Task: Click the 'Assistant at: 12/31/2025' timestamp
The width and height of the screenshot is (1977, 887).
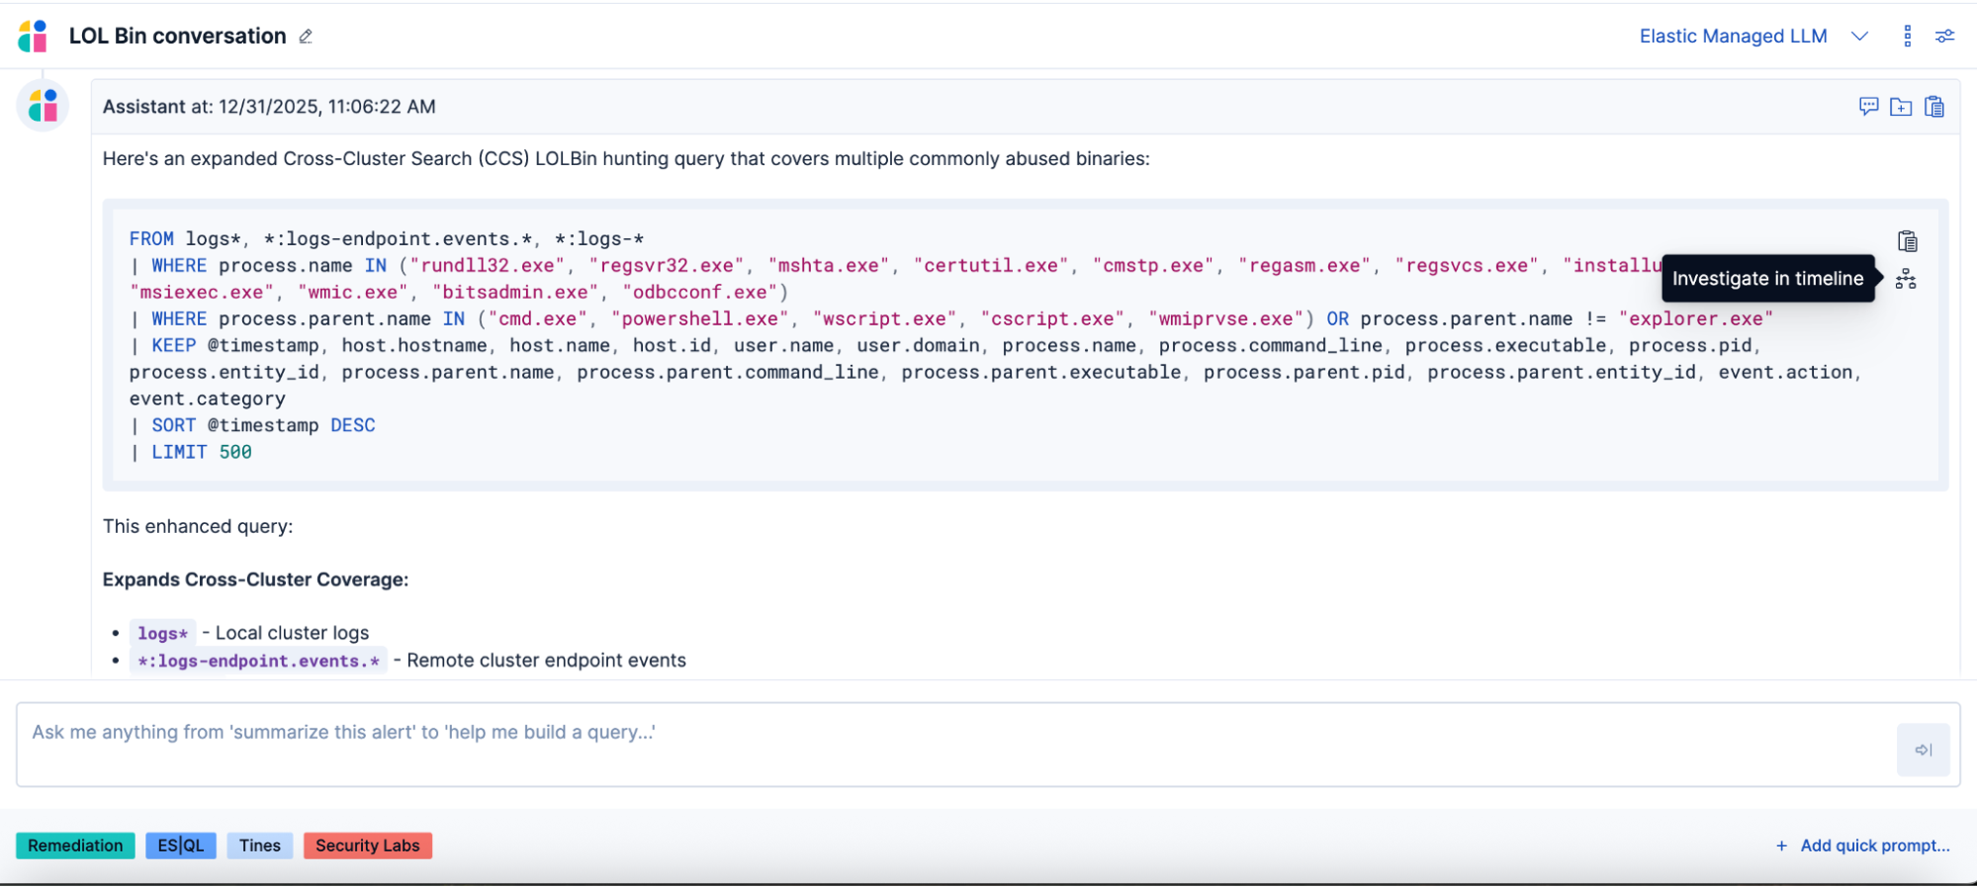Action: (x=269, y=107)
